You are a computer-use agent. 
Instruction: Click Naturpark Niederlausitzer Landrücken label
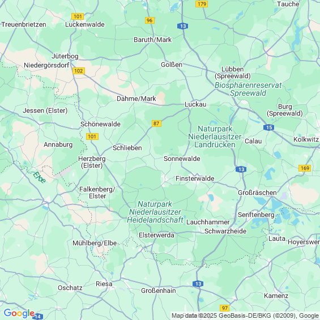pyautogui.click(x=215, y=136)
